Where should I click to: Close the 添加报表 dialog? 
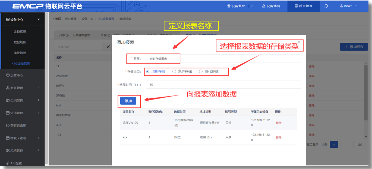[299, 42]
